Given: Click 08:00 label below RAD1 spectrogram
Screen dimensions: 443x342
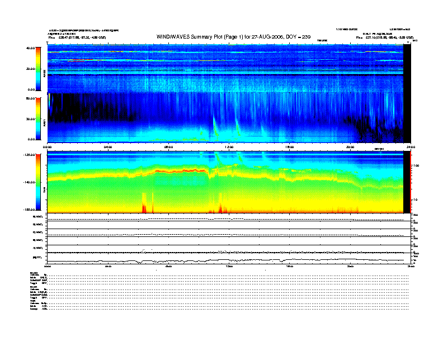Looking at the screenshot, I should pyautogui.click(x=168, y=147).
